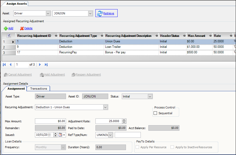The image size is (236, 155).
Task: Open the Asset type Driver dropdown
Action: coord(48,13)
